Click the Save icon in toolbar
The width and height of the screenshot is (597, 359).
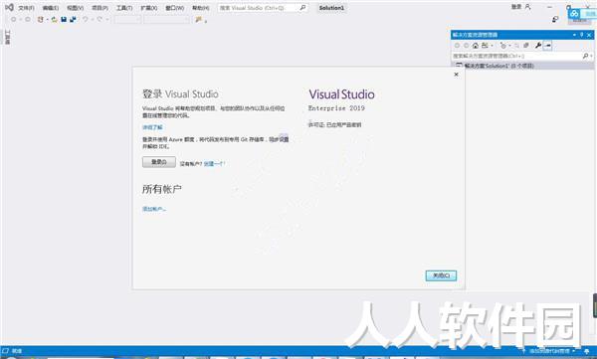coord(64,19)
